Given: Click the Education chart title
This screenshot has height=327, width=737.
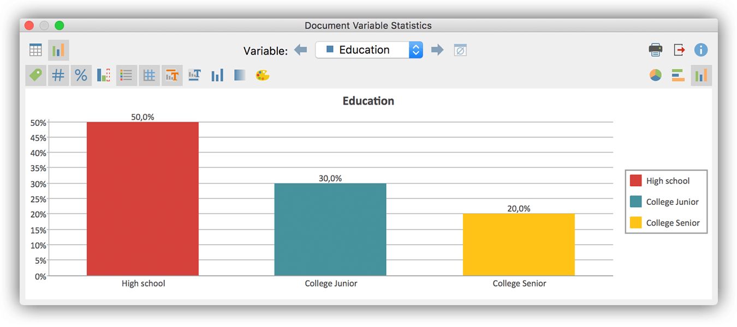Looking at the screenshot, I should [368, 101].
